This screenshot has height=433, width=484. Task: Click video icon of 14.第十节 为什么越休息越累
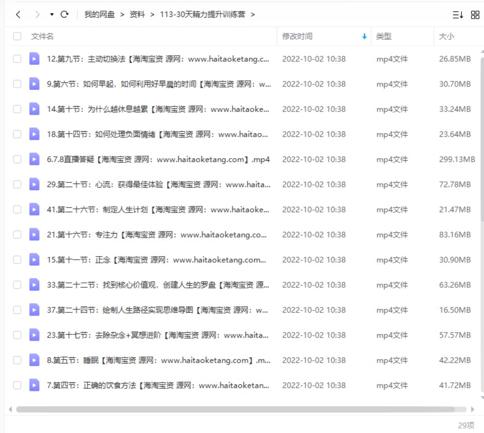(34, 109)
